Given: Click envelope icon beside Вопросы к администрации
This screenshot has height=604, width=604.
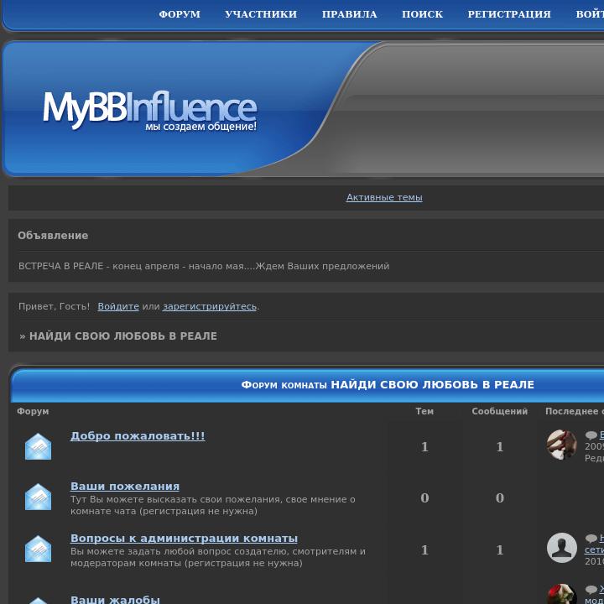Looking at the screenshot, I should click(38, 549).
